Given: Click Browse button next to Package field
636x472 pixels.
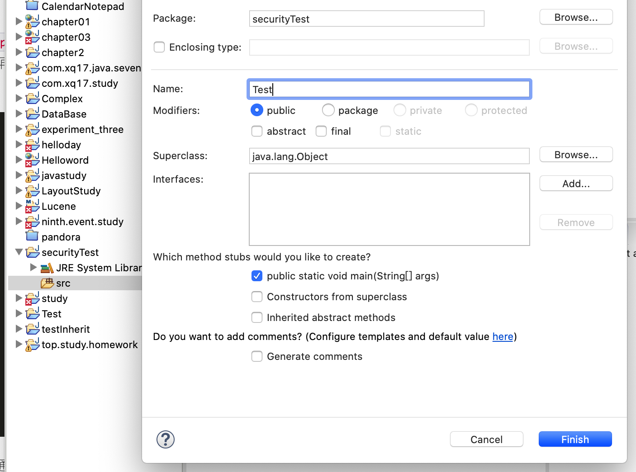Looking at the screenshot, I should pyautogui.click(x=576, y=17).
